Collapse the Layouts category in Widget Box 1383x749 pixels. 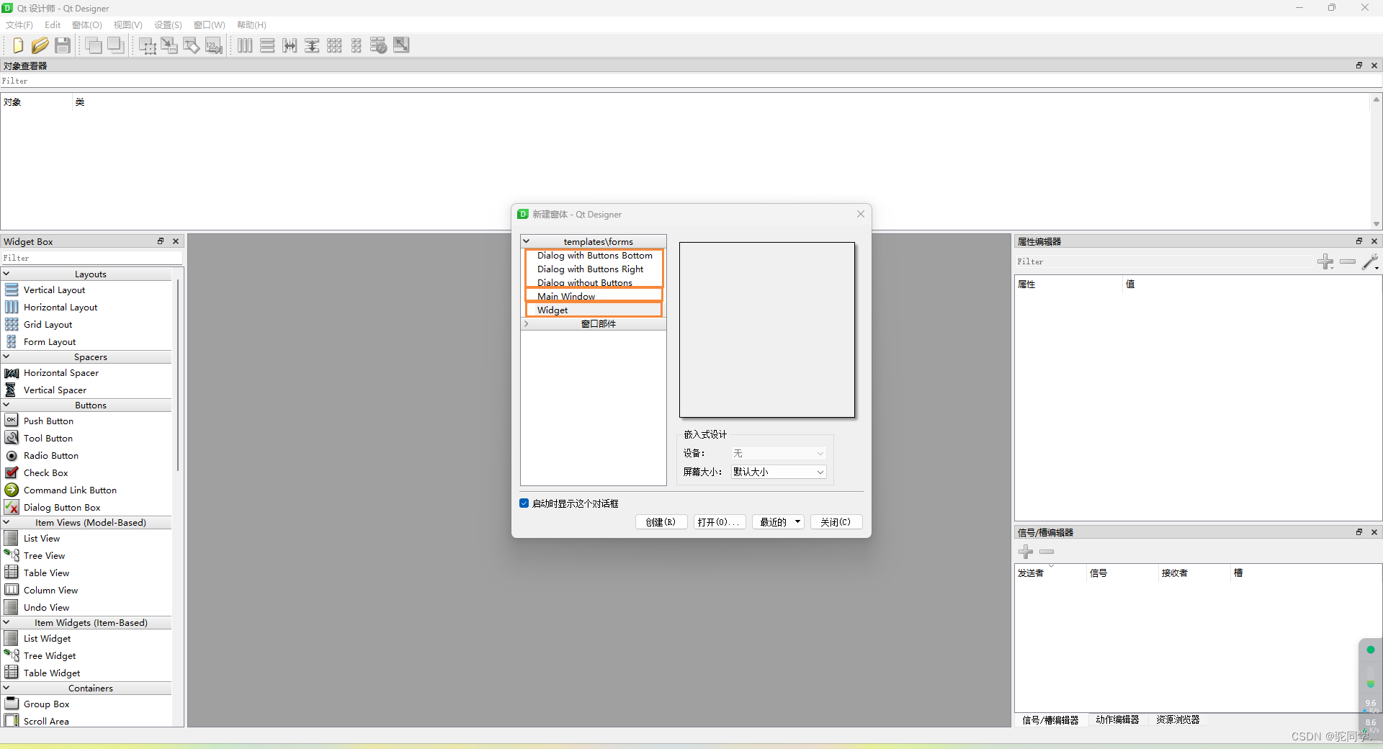[6, 274]
